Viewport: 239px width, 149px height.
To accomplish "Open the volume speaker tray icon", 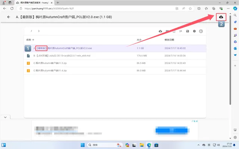I will [218, 145].
